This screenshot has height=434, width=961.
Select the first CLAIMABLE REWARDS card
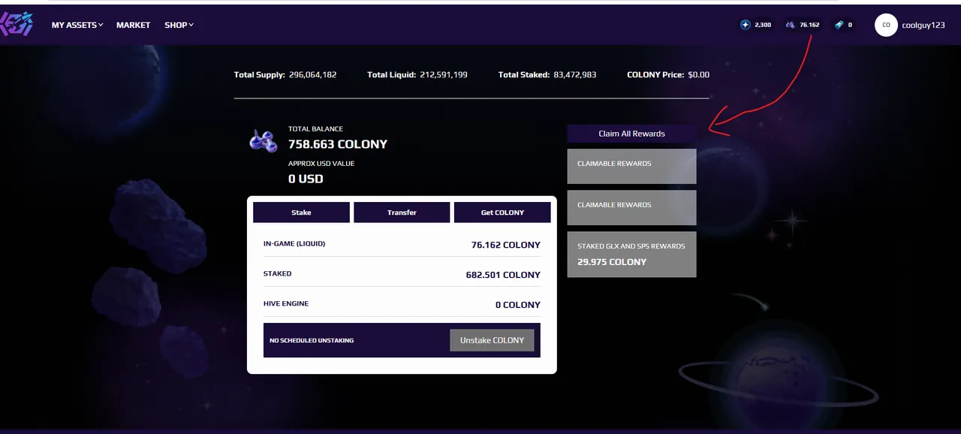tap(631, 166)
